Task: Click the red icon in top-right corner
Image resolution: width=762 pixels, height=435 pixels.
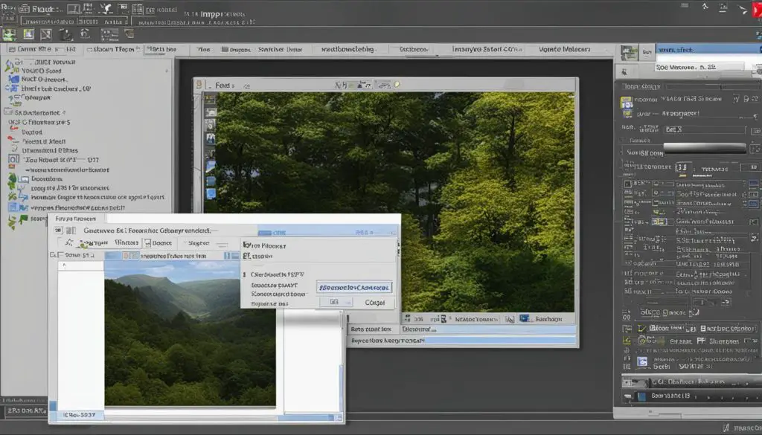Action: [754, 10]
